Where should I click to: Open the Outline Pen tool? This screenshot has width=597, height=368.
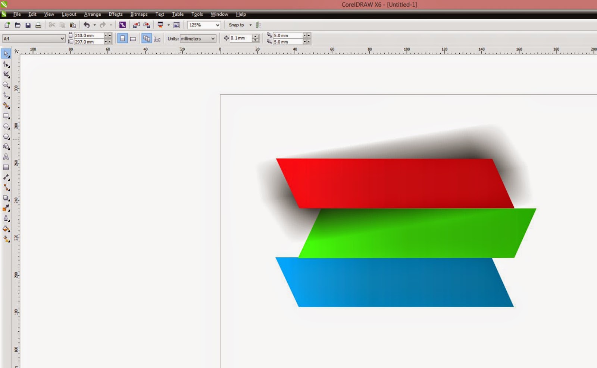point(6,218)
